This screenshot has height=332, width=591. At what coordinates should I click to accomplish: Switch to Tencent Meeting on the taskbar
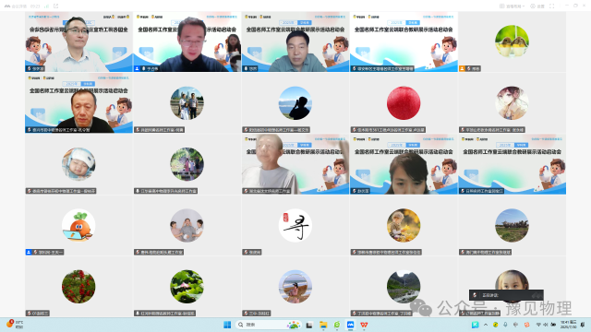tap(350, 325)
